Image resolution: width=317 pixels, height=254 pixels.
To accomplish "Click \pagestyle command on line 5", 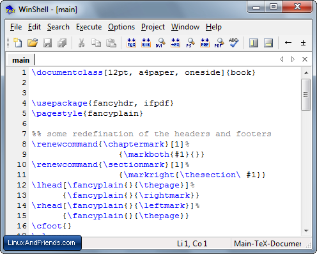I will [x=57, y=114].
